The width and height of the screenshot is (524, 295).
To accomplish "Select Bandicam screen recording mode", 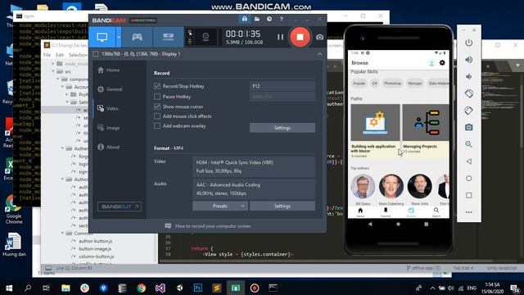I will pos(102,37).
